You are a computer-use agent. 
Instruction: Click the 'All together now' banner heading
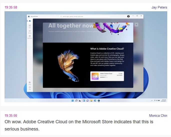pos(71,26)
